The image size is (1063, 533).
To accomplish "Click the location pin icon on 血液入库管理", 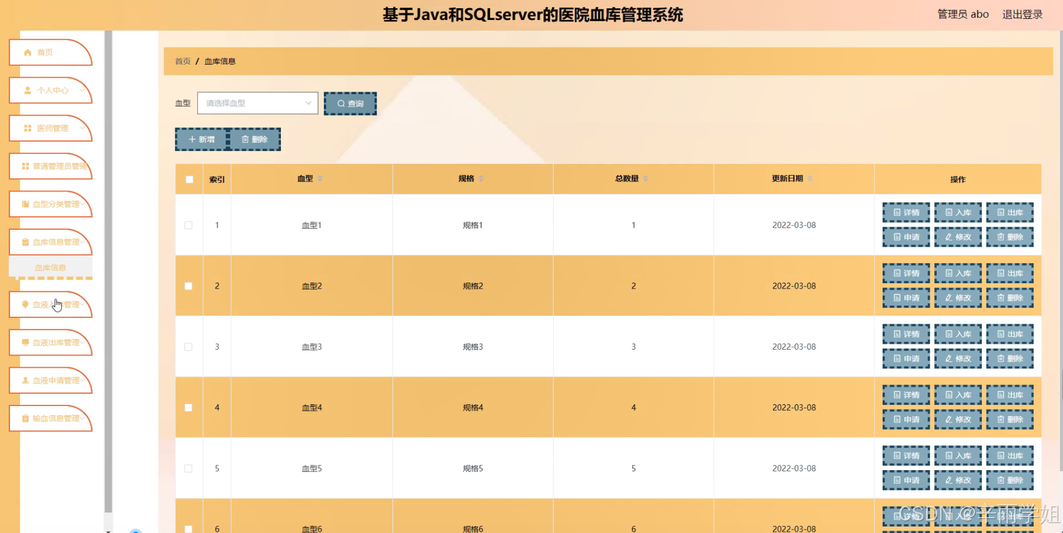I will [24, 304].
